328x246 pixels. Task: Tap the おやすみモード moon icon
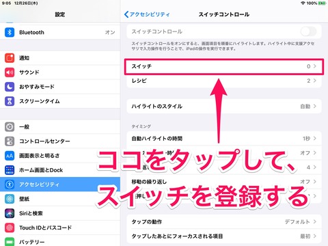pyautogui.click(x=10, y=87)
